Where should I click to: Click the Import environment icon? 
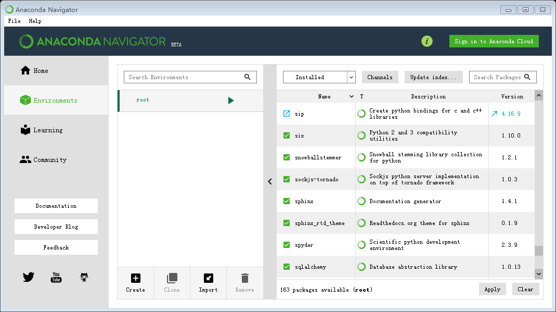tap(209, 278)
